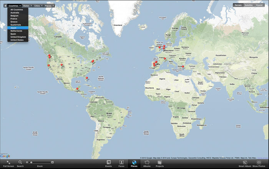This screenshot has height=169, width=269.
Task: Choose Guatemala in the countries menu
Action: (x=16, y=25)
